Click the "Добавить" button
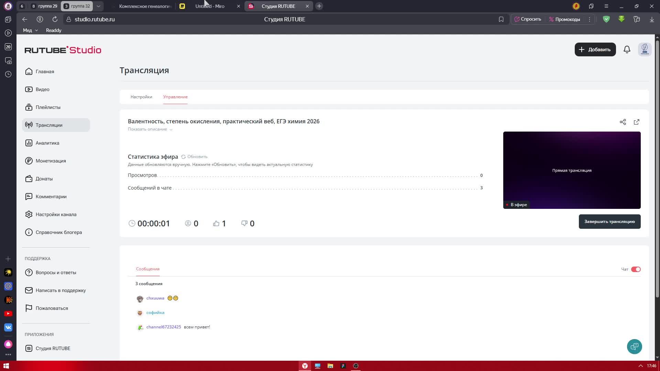 coord(595,49)
